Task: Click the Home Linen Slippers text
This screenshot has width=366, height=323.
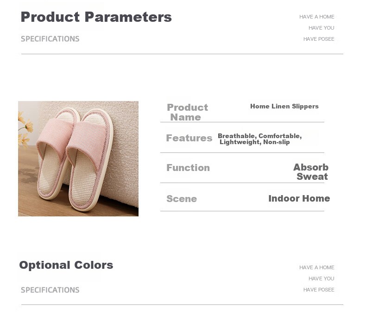Action: coord(284,106)
